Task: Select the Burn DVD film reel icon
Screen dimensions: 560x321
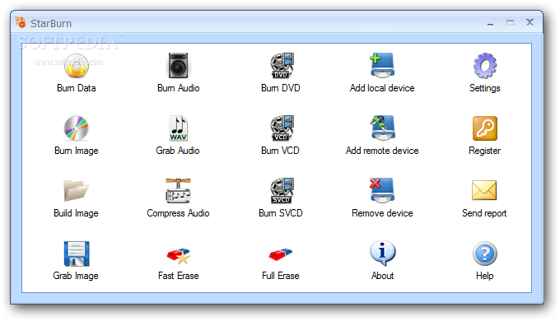Action: pyautogui.click(x=282, y=66)
